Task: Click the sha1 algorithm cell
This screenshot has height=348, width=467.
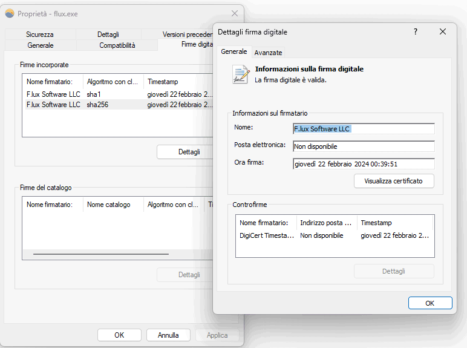Action: tap(94, 94)
